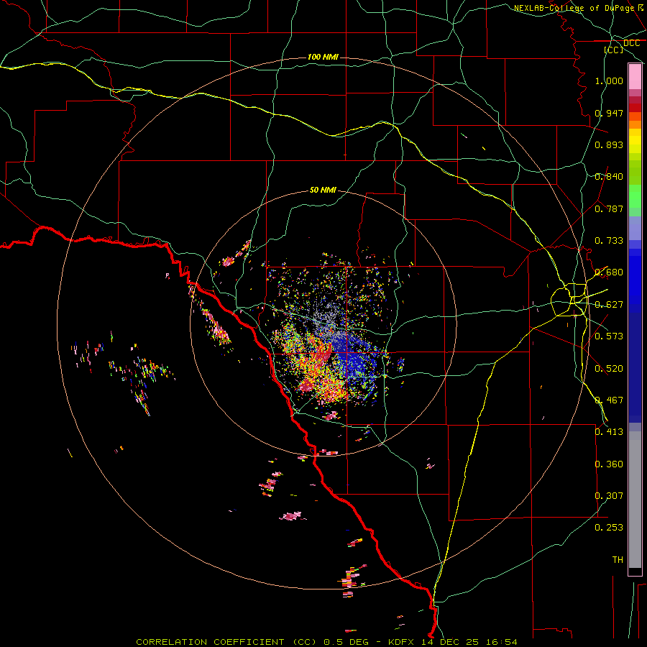Image resolution: width=647 pixels, height=647 pixels.
Task: Click the 1.000 value on the color scale
Action: pos(609,81)
